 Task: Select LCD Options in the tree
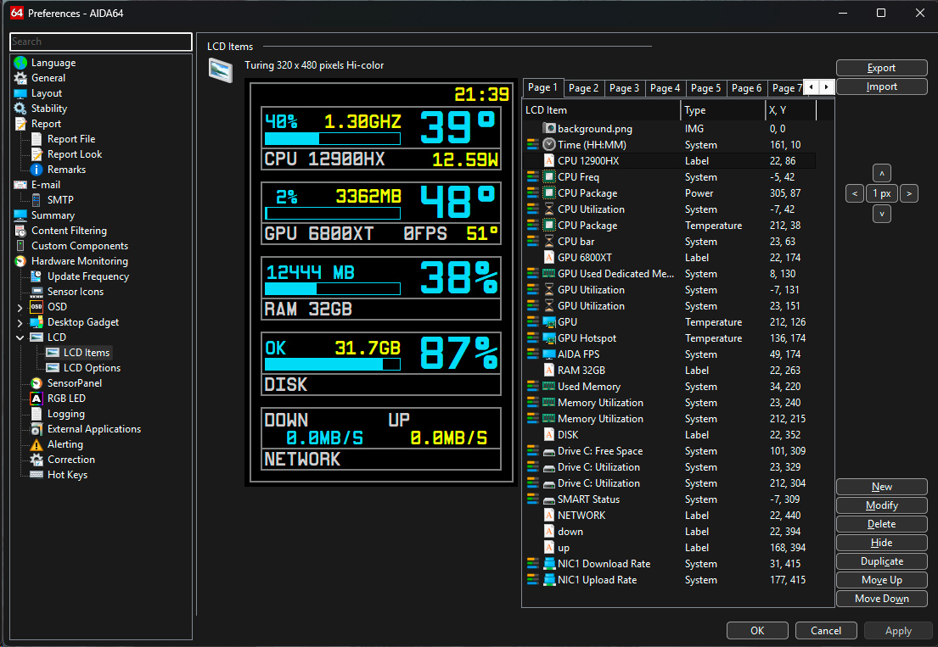click(93, 368)
